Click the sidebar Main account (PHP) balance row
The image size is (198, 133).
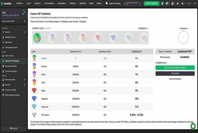pos(14,21)
